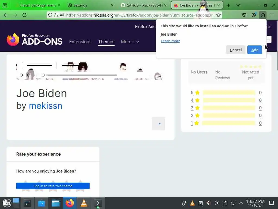This screenshot has height=209, width=278.
Task: Click the Add button in install prompt
Action: 255,50
